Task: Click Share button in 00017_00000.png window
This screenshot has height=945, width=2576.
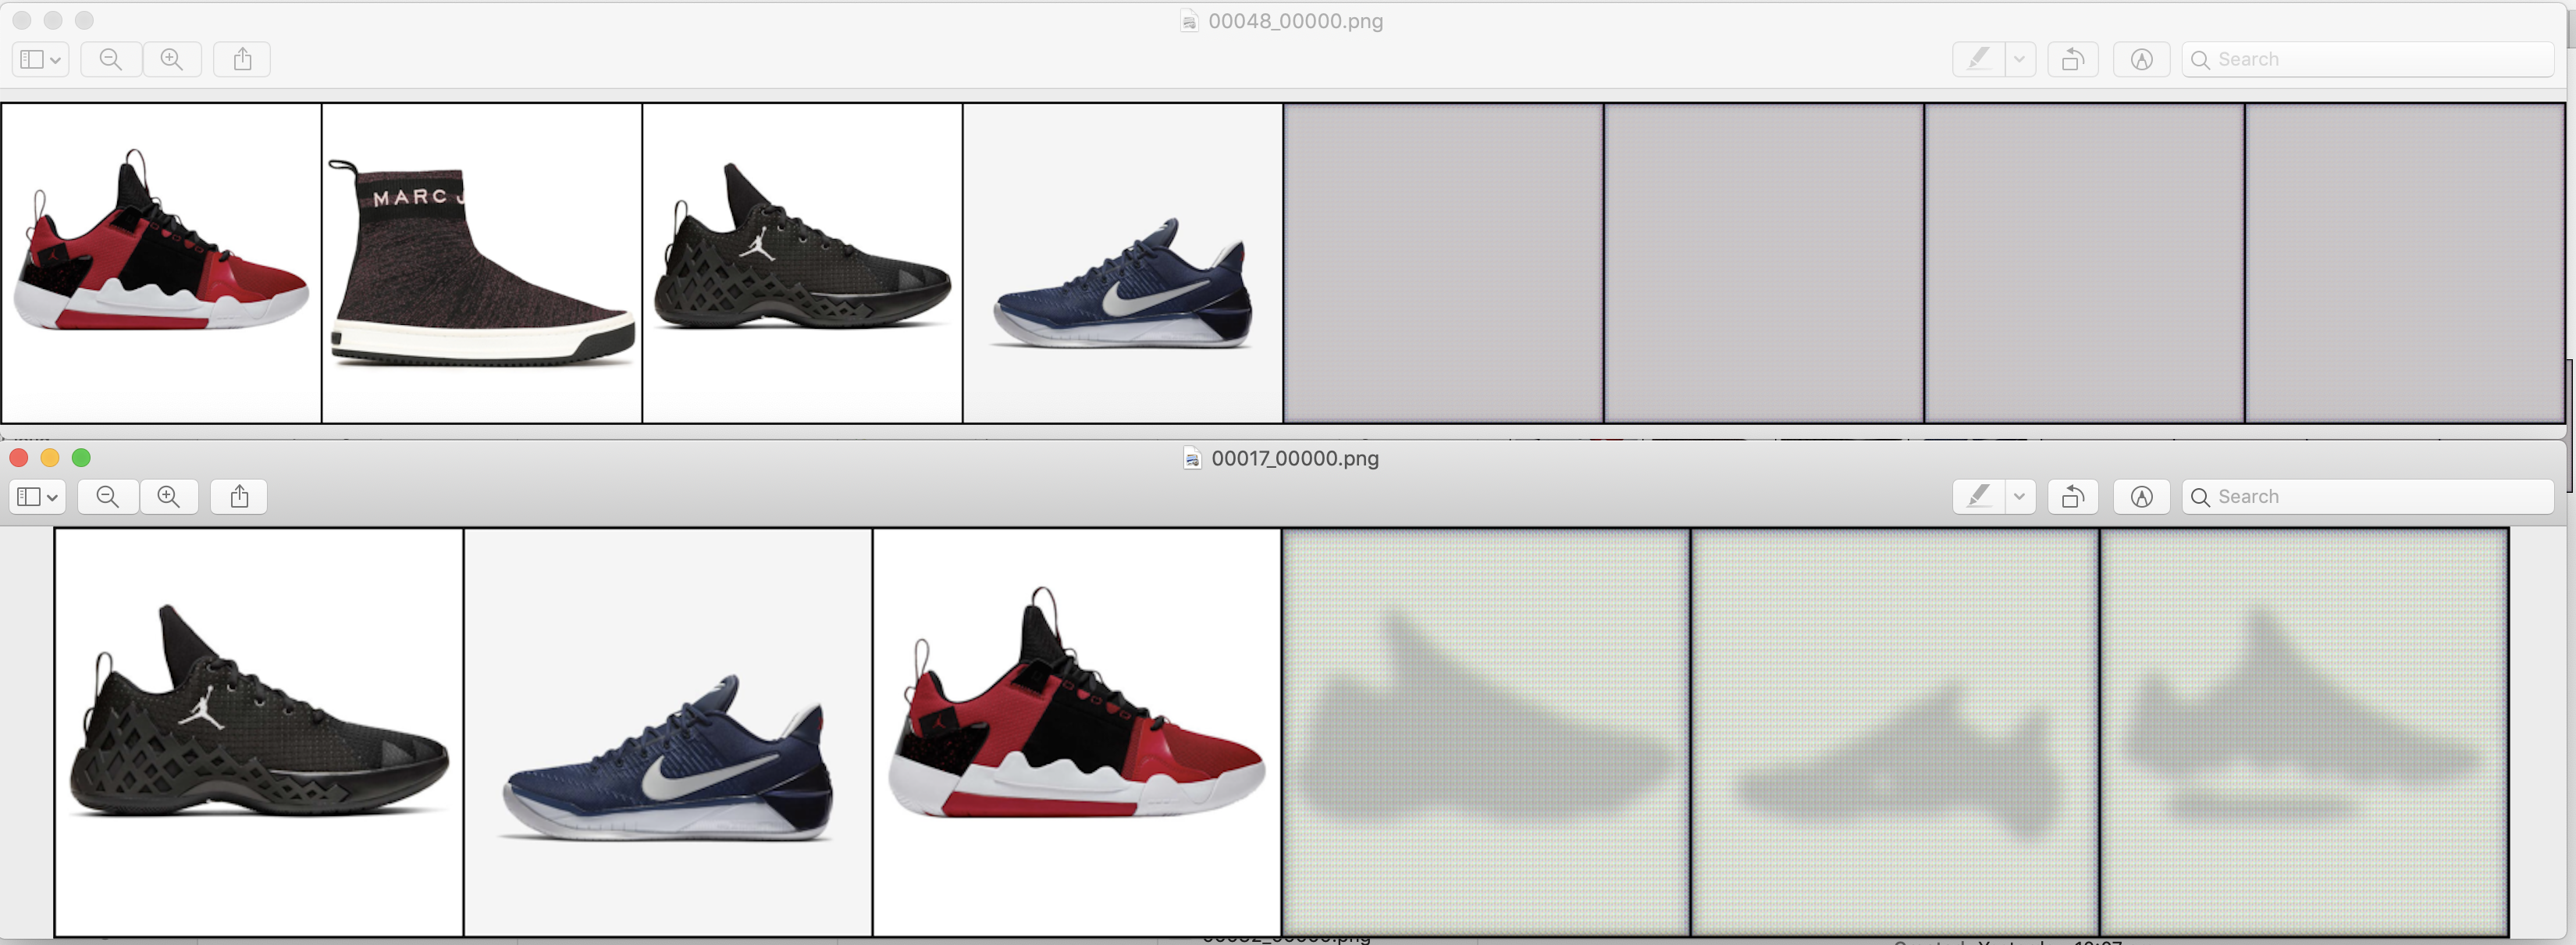Action: tap(239, 497)
